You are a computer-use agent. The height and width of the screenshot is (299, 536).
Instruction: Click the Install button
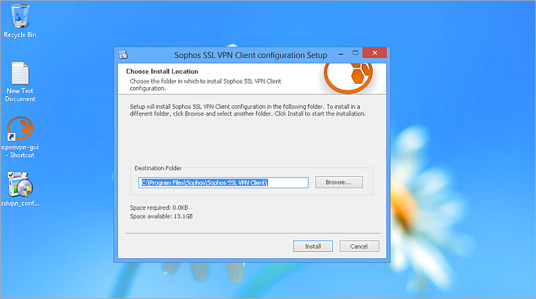coord(313,246)
